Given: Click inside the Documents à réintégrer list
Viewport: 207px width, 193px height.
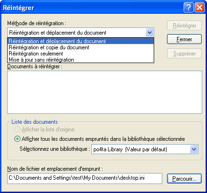Looking at the screenshot, I should pos(105,92).
